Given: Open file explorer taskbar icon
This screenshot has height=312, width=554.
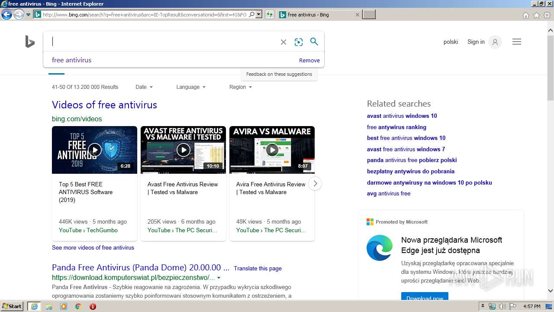Looking at the screenshot, I should (49, 306).
